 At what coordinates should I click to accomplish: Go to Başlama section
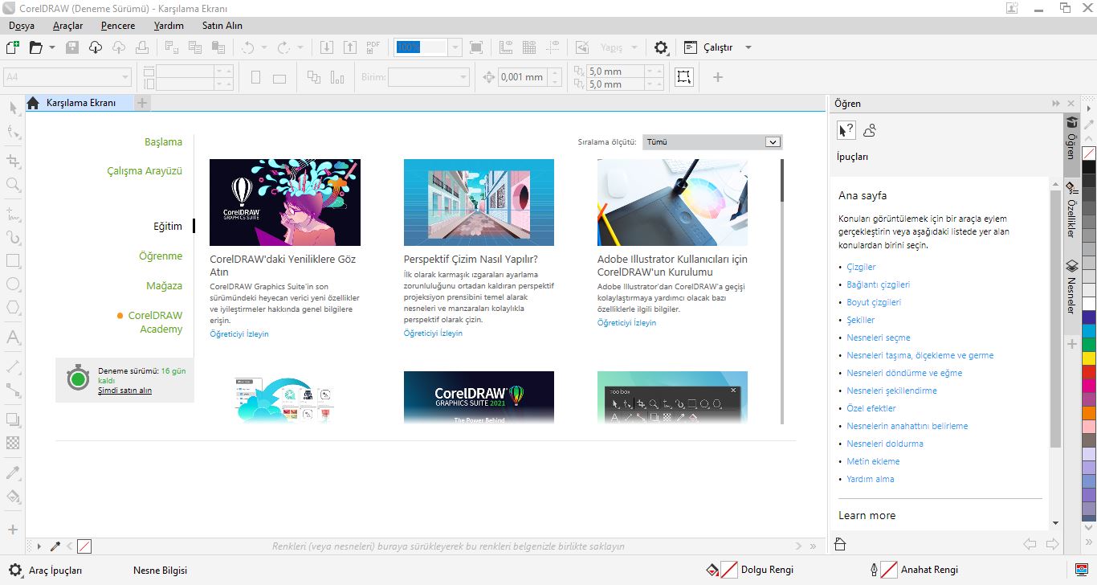[x=164, y=141]
